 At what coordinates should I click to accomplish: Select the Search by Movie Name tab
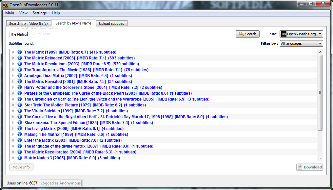tap(73, 23)
